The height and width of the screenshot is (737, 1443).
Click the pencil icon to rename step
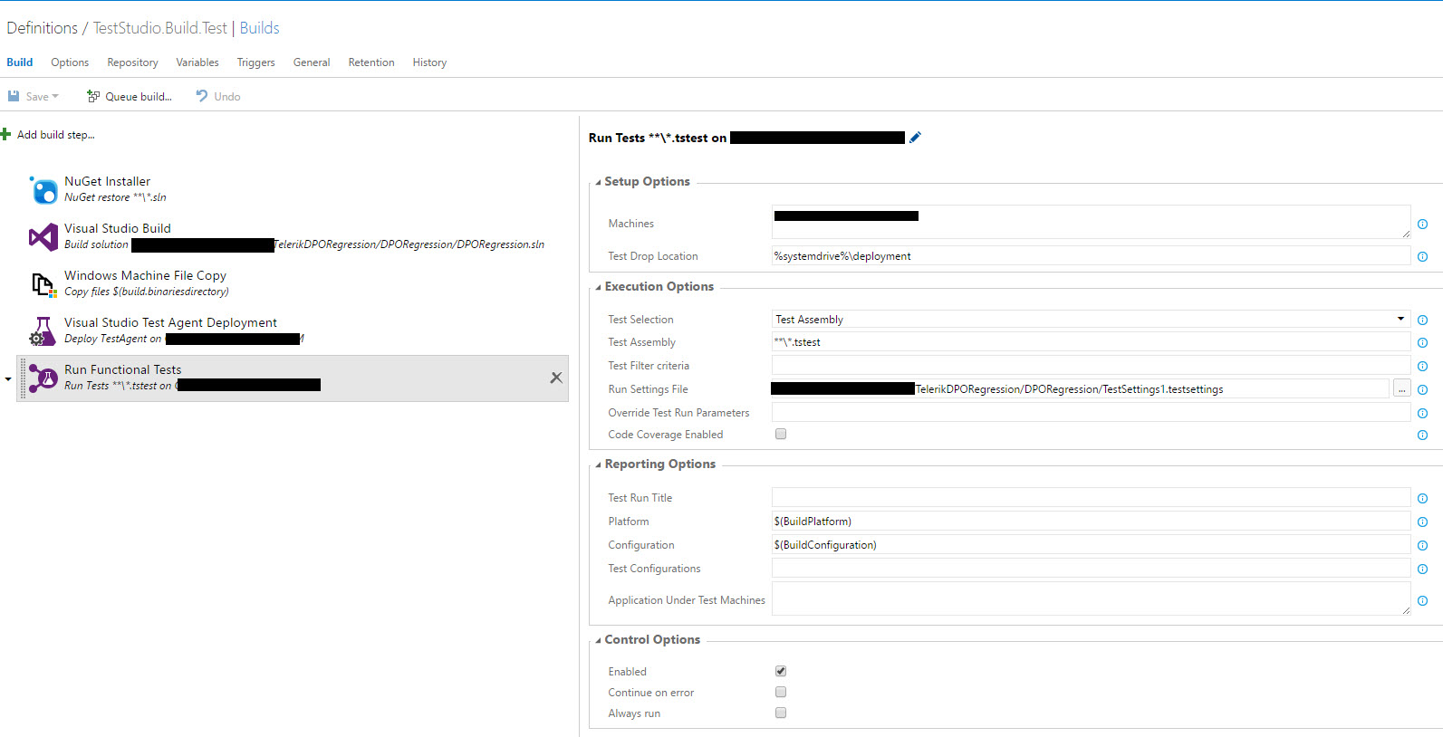(915, 138)
